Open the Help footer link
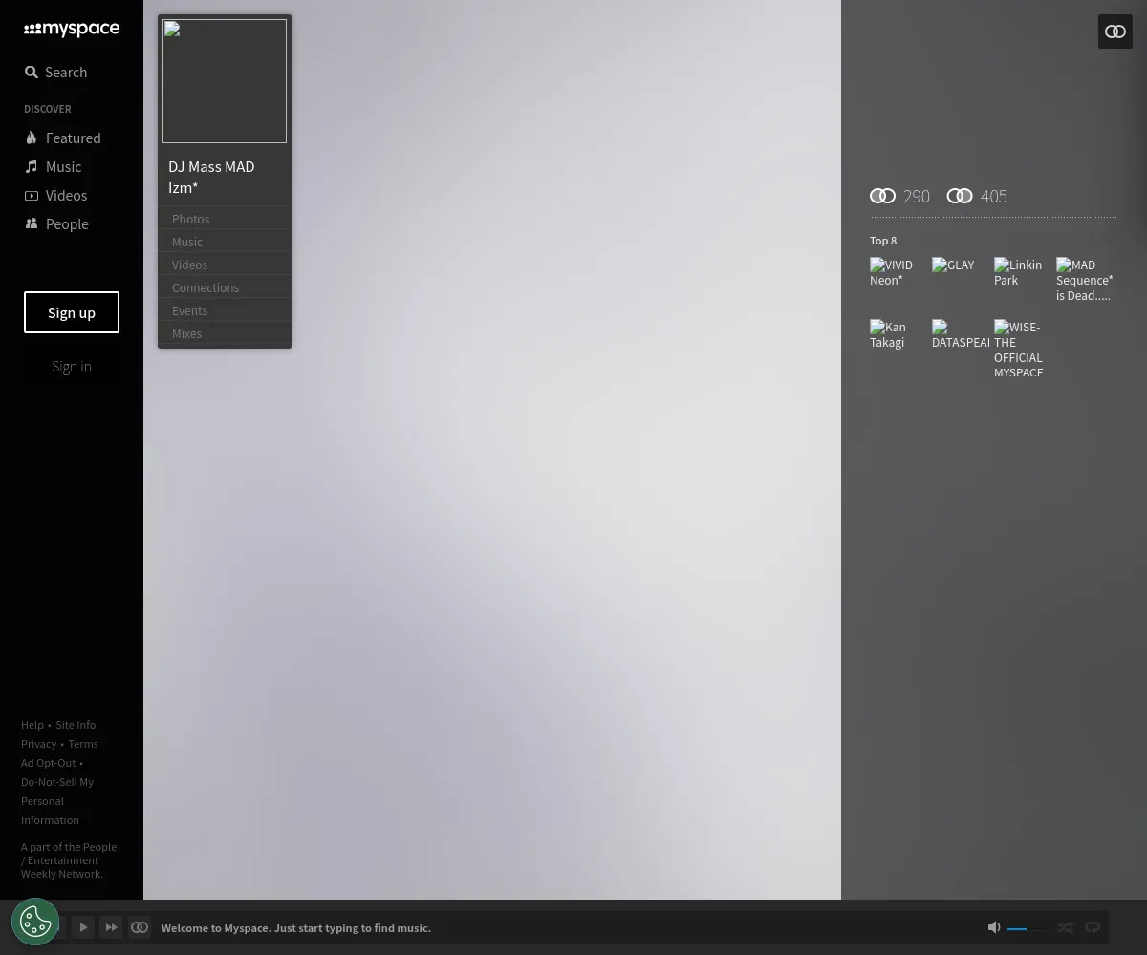 32,725
